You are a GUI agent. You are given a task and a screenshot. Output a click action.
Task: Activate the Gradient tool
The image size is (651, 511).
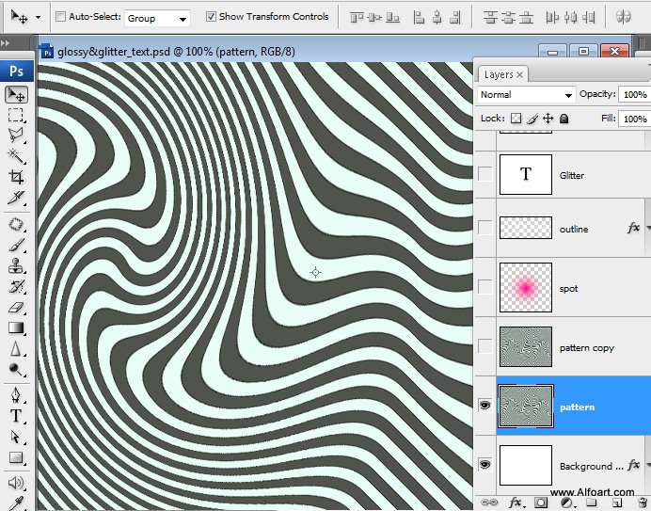pos(16,327)
